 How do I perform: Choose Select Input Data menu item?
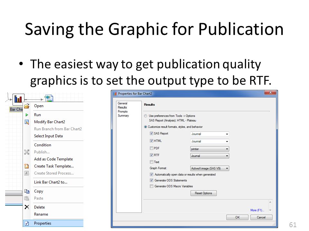[x=53, y=136]
